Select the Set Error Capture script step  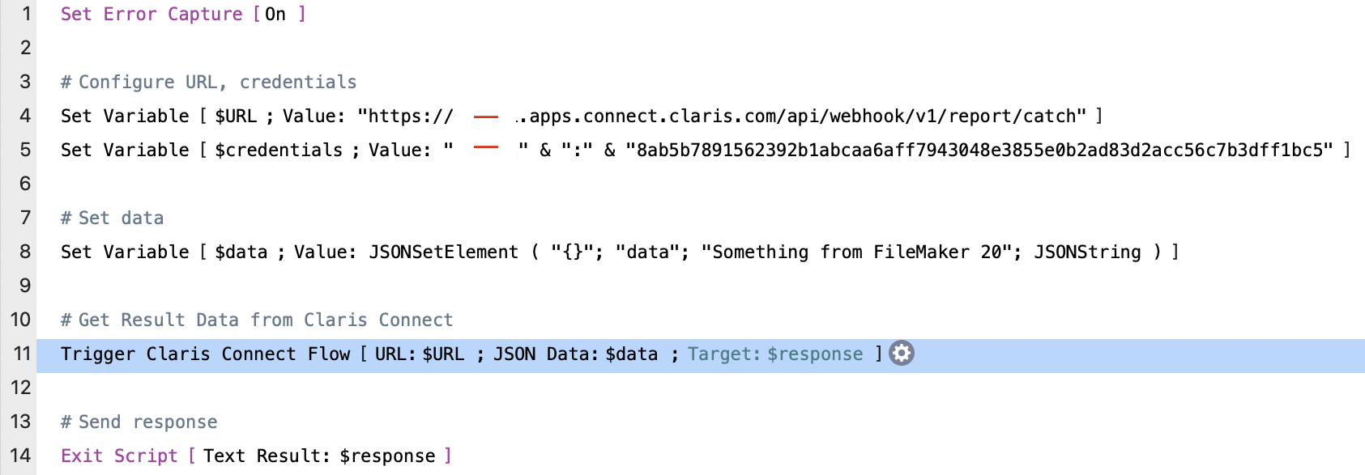pyautogui.click(x=151, y=15)
